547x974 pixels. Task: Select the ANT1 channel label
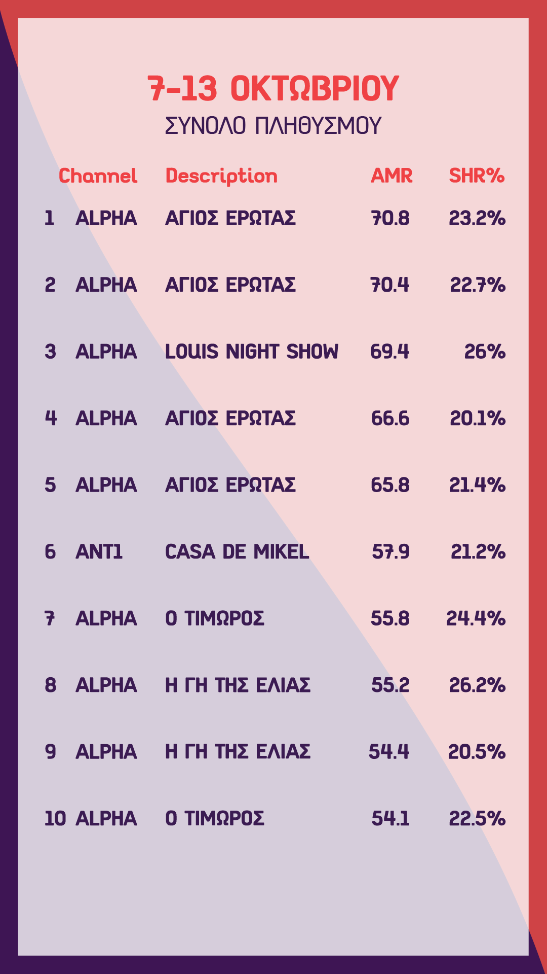(x=99, y=552)
